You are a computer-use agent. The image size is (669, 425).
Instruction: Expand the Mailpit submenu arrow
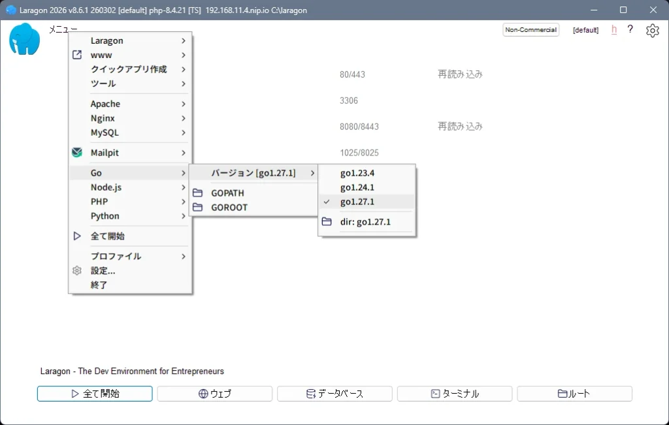click(x=184, y=153)
